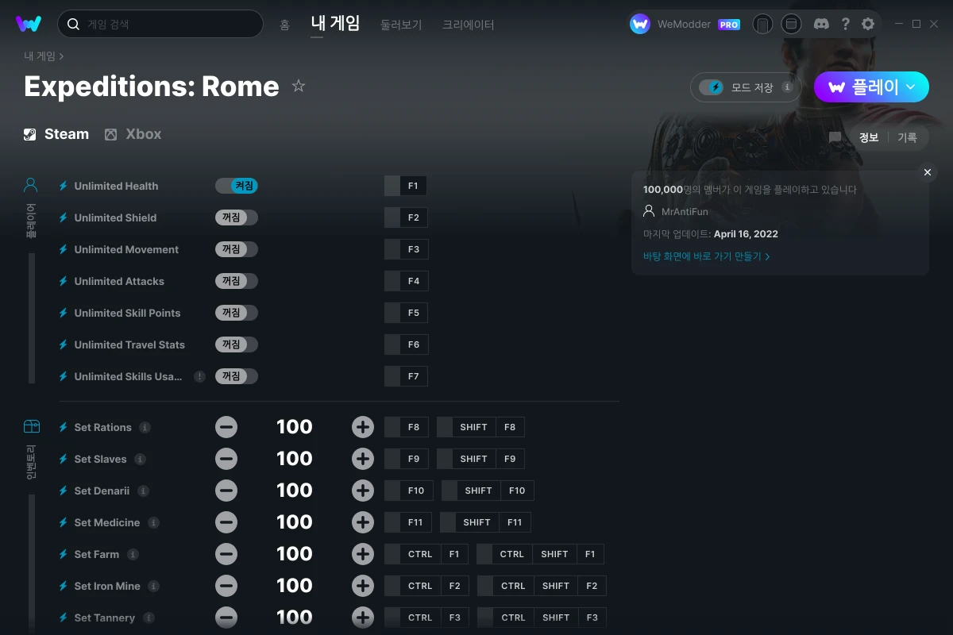Edit the F8 hotkey for Set Rations
This screenshot has width=953, height=635.
pyautogui.click(x=406, y=427)
